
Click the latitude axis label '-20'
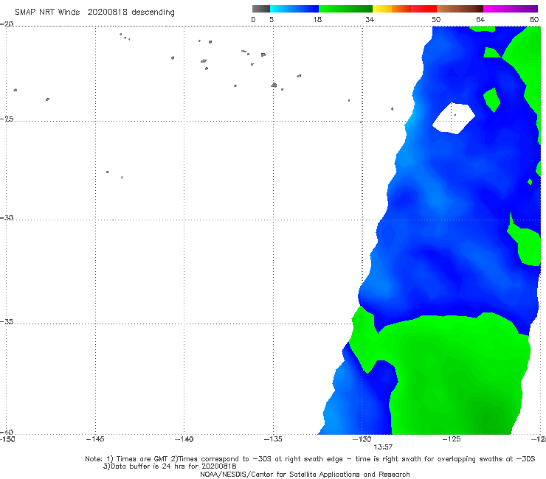[7, 24]
